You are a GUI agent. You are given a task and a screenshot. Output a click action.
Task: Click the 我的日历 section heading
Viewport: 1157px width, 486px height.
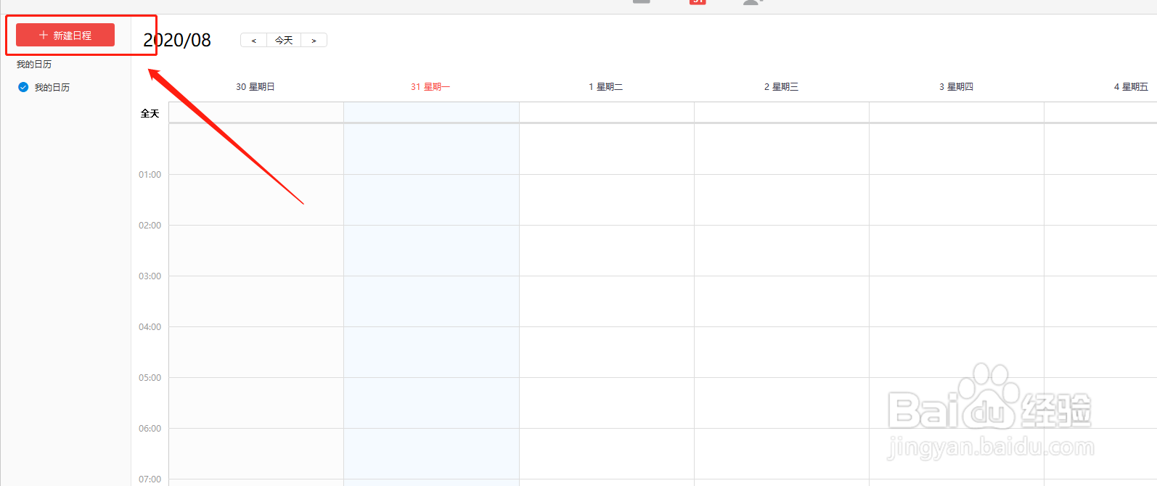[34, 65]
